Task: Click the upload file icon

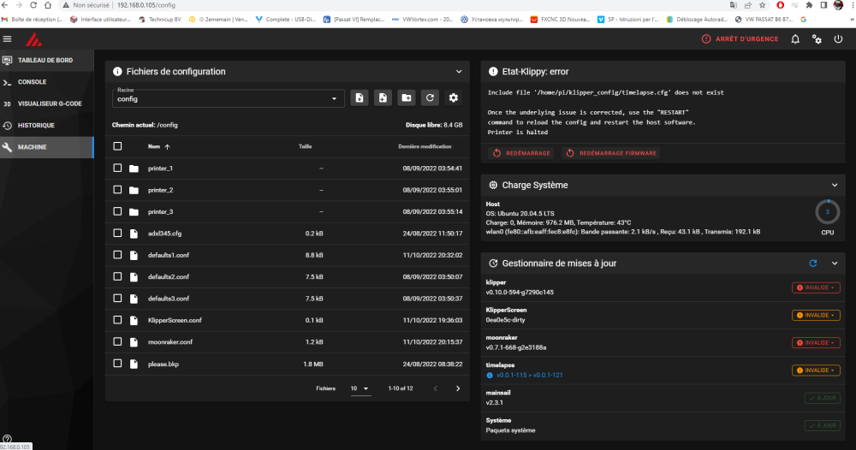Action: [383, 98]
